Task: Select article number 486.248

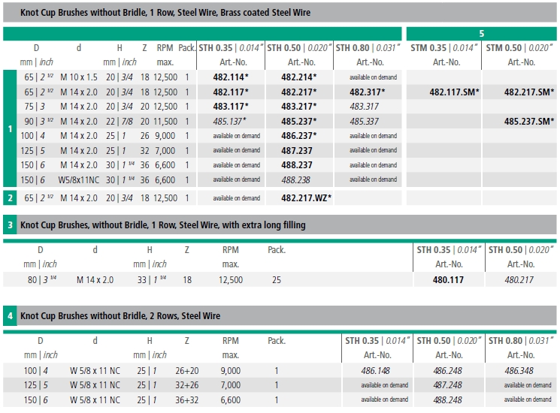Action: click(x=447, y=371)
